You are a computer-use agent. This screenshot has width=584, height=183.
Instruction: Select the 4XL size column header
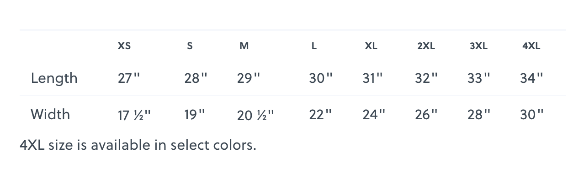(531, 46)
